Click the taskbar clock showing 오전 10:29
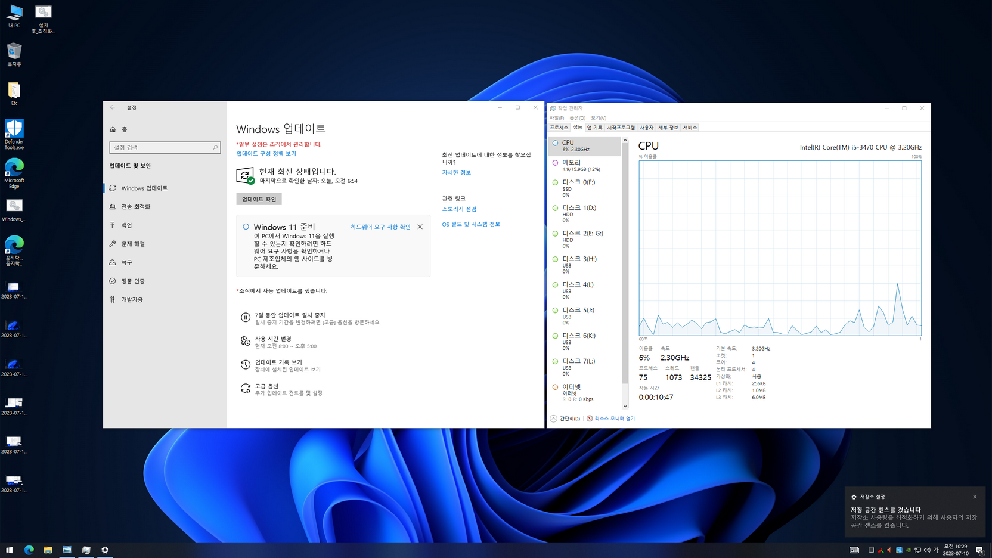The image size is (992, 558). (x=956, y=550)
